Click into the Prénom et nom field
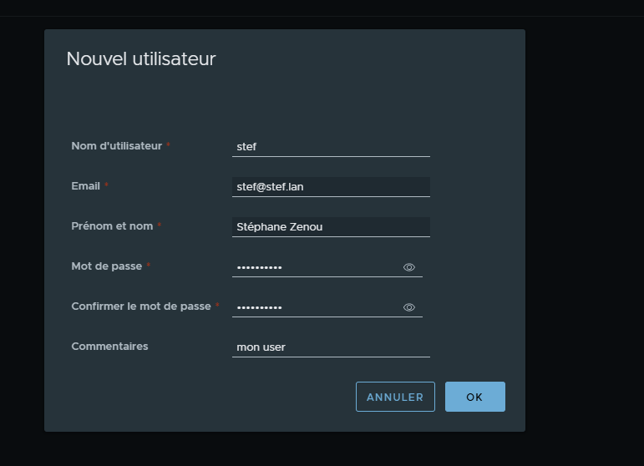644x466 pixels. click(331, 226)
